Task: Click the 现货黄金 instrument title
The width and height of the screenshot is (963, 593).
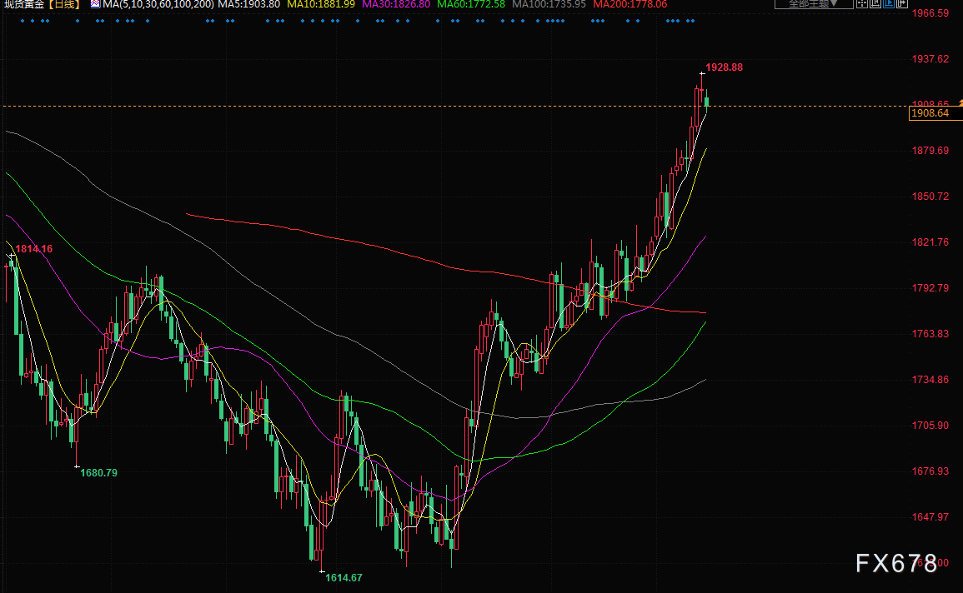Action: coord(24,3)
